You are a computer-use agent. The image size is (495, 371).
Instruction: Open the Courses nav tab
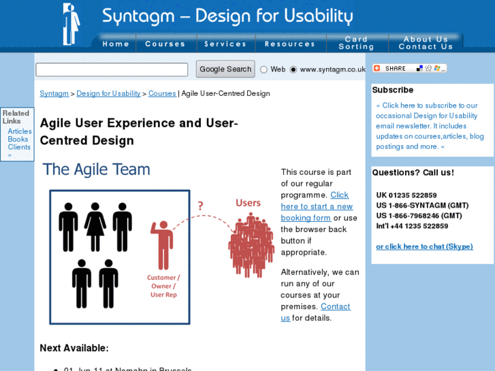(165, 44)
